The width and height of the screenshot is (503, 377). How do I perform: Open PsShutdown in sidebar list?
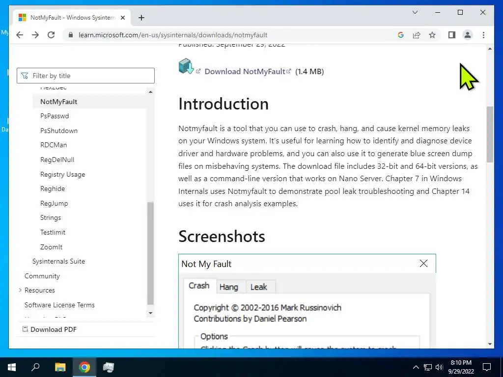pos(59,131)
